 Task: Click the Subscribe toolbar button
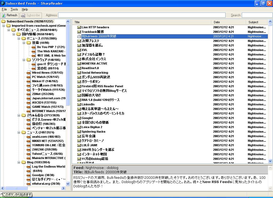[x=31, y=15]
